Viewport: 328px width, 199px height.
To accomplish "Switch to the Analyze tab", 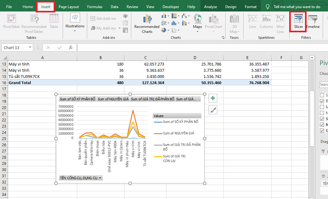I will (x=210, y=7).
